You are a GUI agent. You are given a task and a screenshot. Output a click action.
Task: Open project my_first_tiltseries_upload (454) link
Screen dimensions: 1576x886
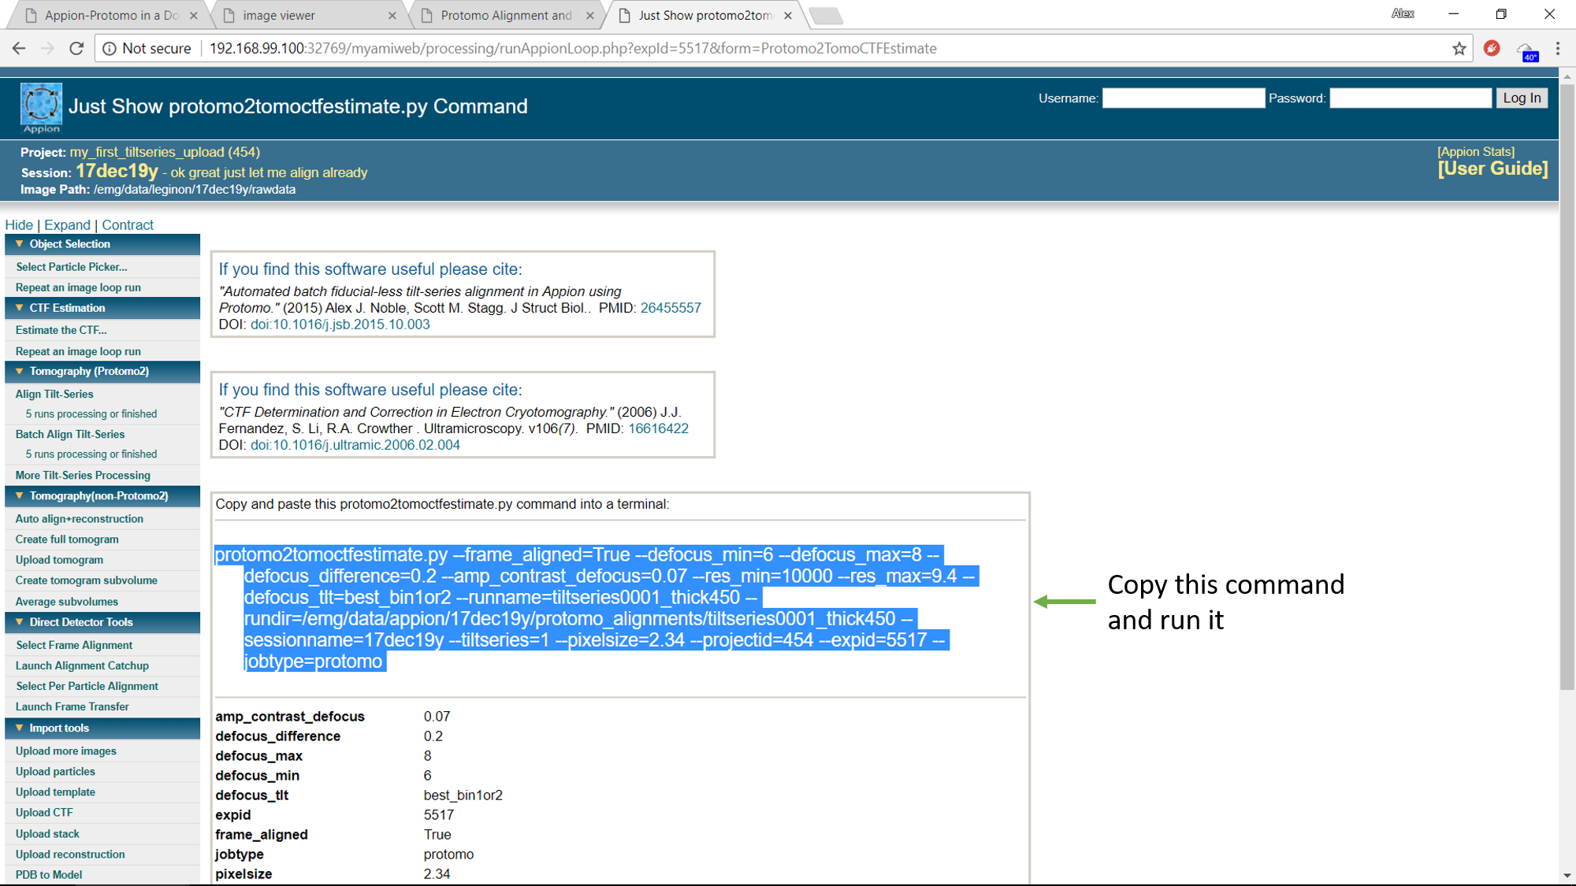coord(165,152)
